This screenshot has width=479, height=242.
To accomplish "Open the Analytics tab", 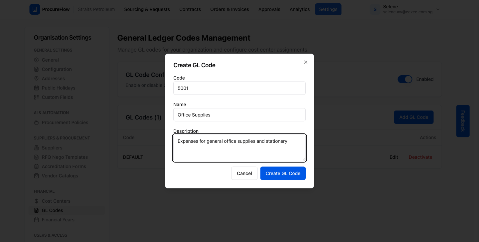I will pos(300,9).
